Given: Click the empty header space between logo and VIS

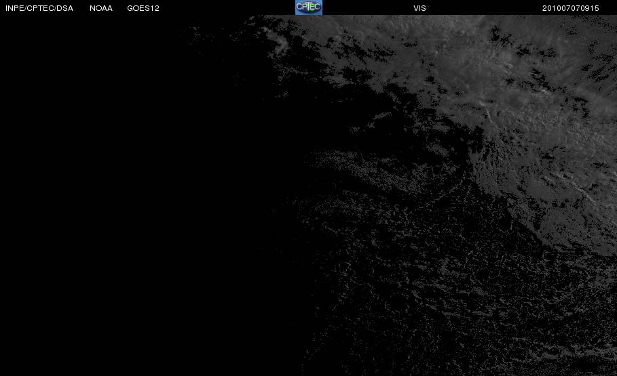Looking at the screenshot, I should point(367,8).
